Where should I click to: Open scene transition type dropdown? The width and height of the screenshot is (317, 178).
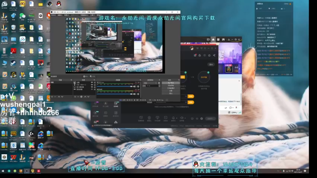coord(150,83)
